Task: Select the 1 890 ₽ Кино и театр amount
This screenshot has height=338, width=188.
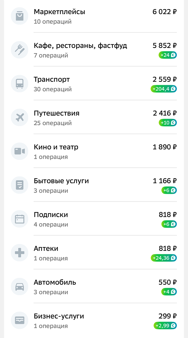Action: coord(164,147)
